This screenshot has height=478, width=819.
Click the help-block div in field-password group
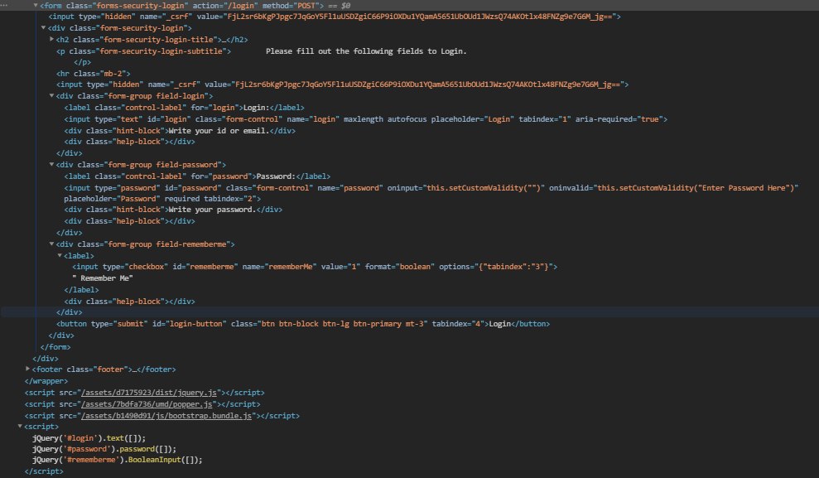tap(129, 221)
